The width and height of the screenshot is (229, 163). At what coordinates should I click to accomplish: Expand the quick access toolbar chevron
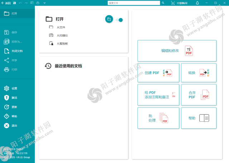(44, 3)
